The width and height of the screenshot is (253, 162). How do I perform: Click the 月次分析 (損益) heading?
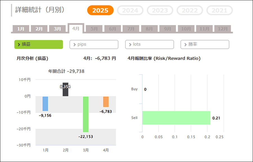point(32,58)
